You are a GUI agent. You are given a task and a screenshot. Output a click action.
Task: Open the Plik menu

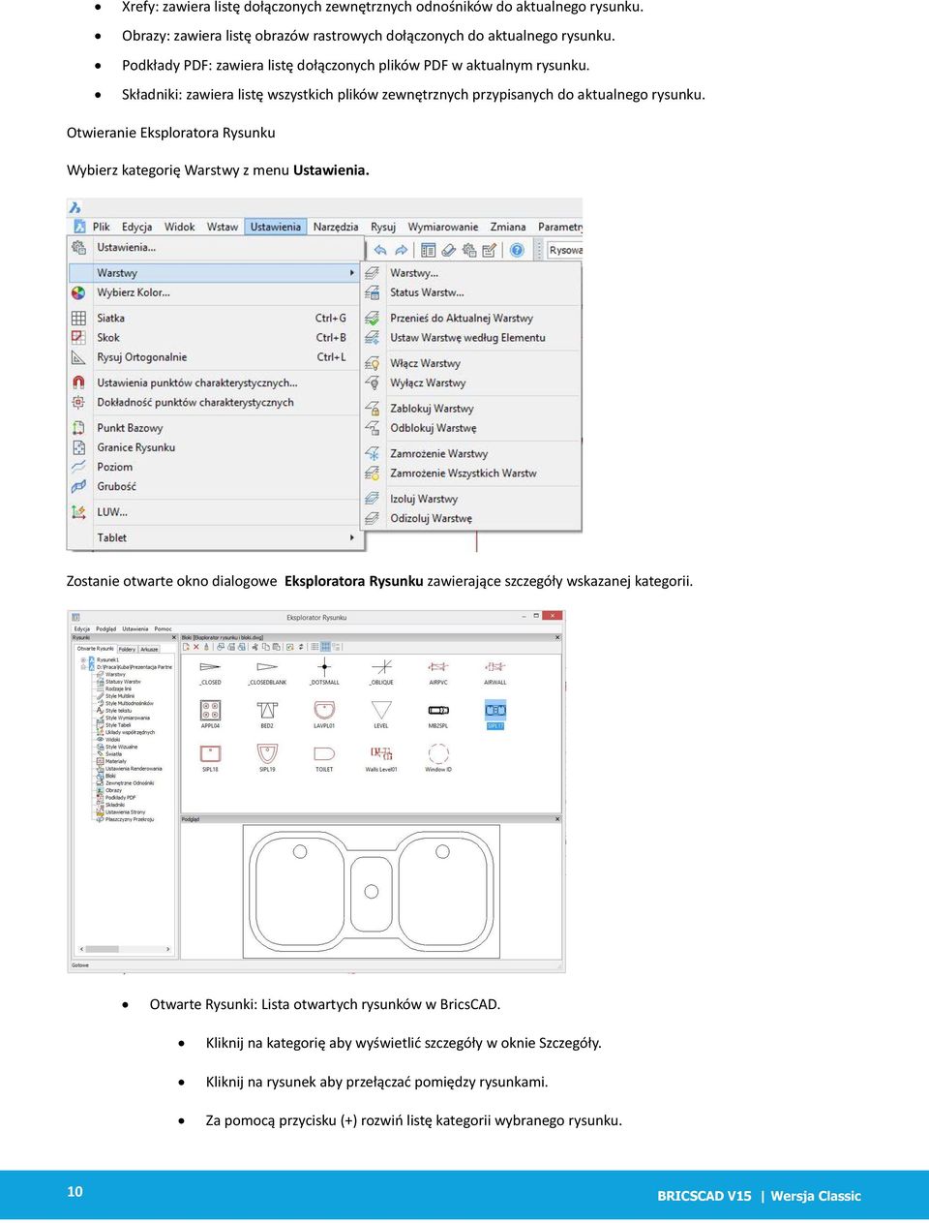101,227
